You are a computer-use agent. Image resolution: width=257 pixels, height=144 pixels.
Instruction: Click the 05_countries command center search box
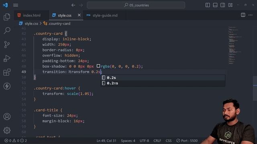(136, 5)
